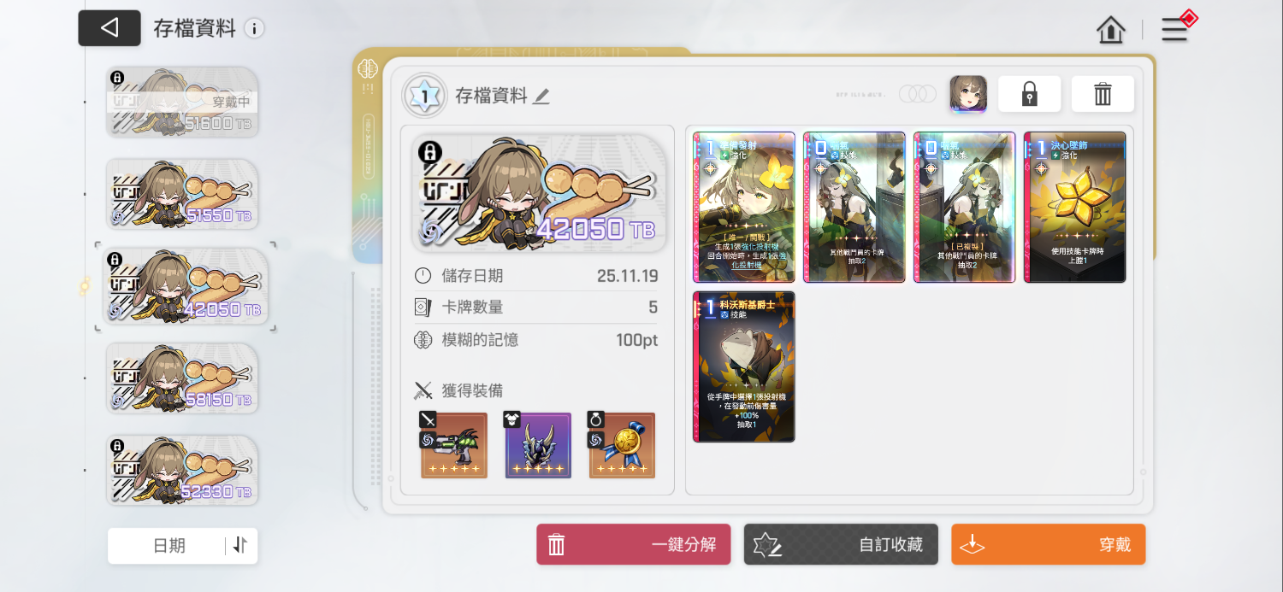Click the 自訂收藏 button
1283x592 pixels.
(x=841, y=544)
